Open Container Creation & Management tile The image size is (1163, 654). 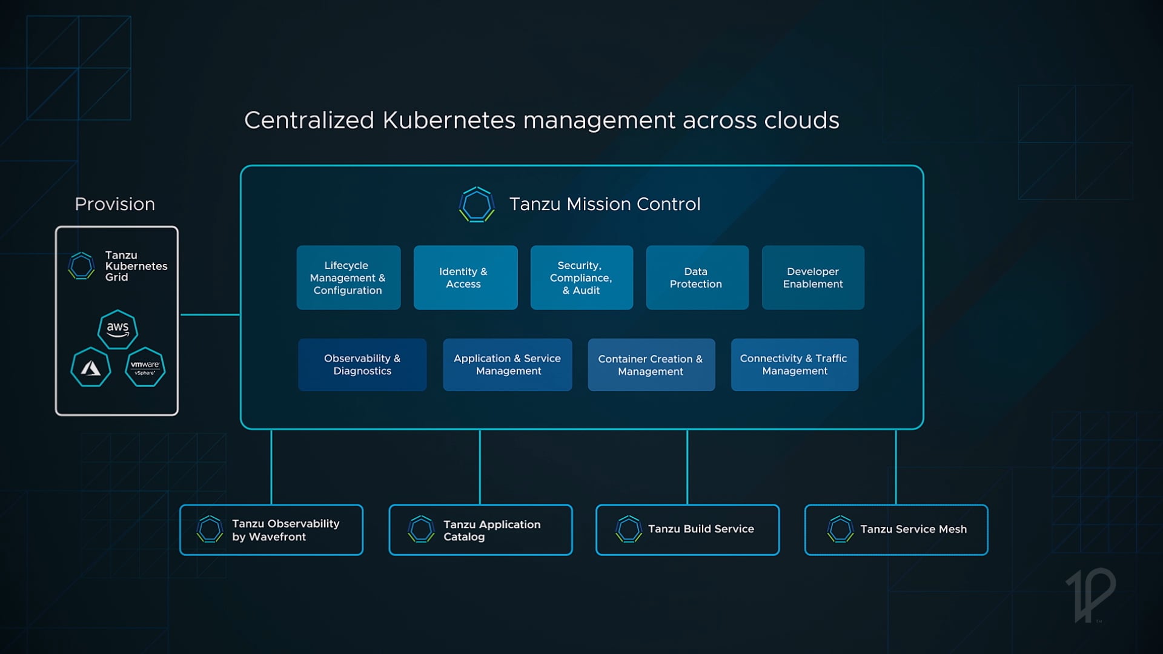click(x=651, y=365)
